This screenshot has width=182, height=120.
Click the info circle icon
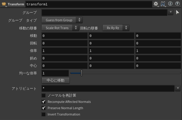pos(170,4)
